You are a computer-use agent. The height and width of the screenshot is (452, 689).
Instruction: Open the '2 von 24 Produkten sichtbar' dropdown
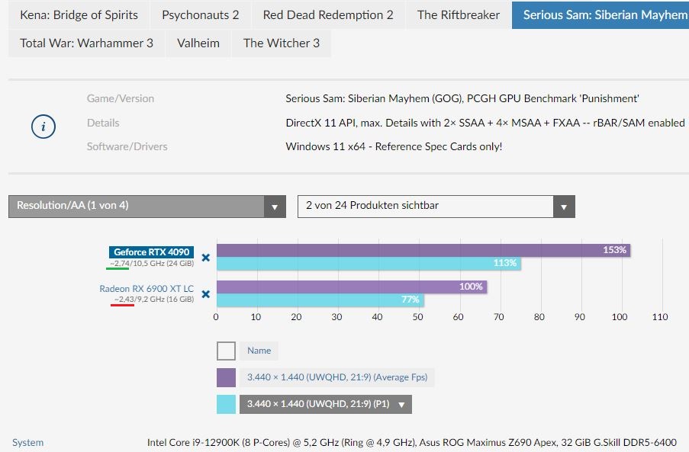click(x=436, y=207)
